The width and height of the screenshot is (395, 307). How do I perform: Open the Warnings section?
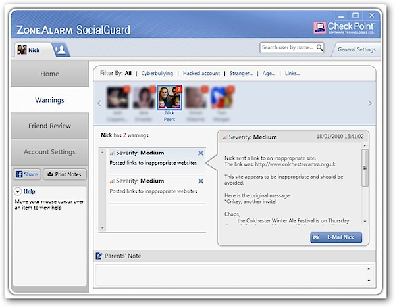[x=49, y=100]
